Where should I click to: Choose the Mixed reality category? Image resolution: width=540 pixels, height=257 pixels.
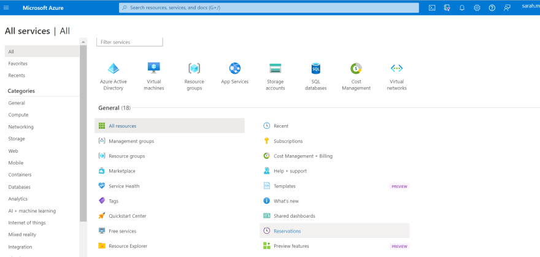tap(22, 235)
